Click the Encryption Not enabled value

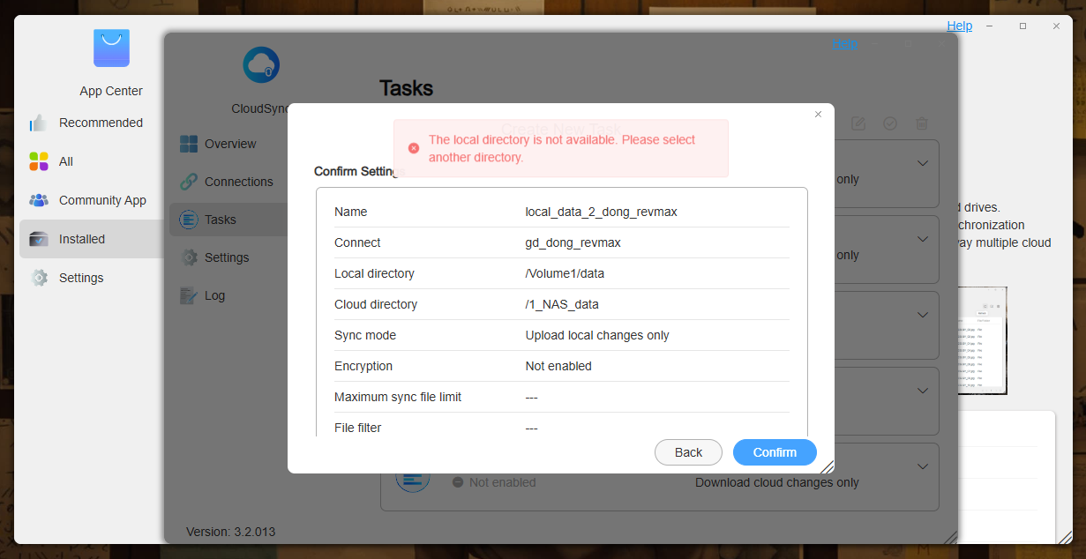pos(558,366)
